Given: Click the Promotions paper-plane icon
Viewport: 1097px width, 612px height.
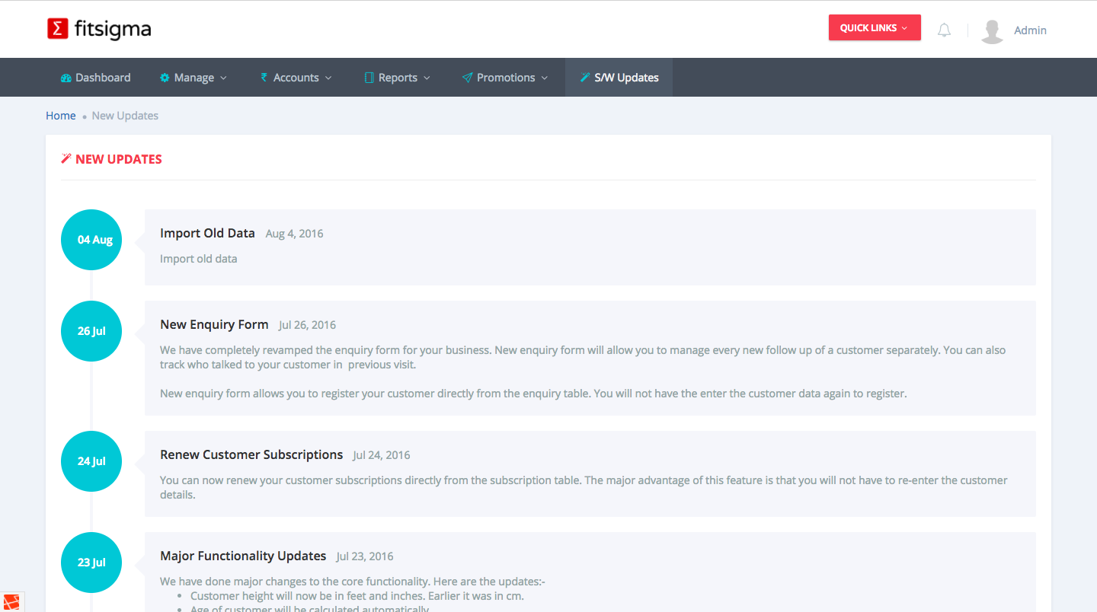Looking at the screenshot, I should [467, 78].
